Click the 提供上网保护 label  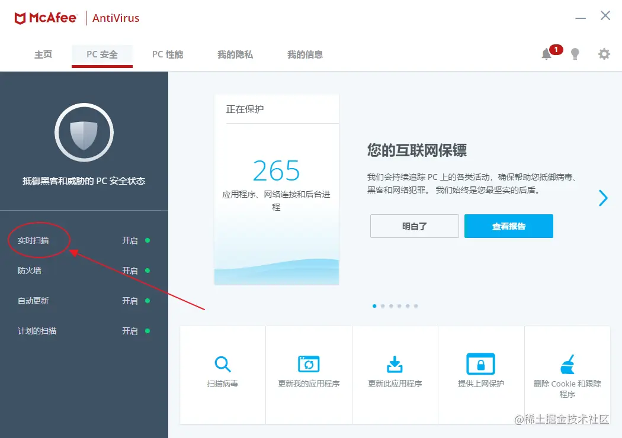[481, 384]
